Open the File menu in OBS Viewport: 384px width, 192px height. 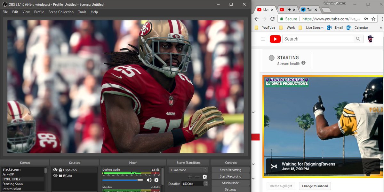5,12
